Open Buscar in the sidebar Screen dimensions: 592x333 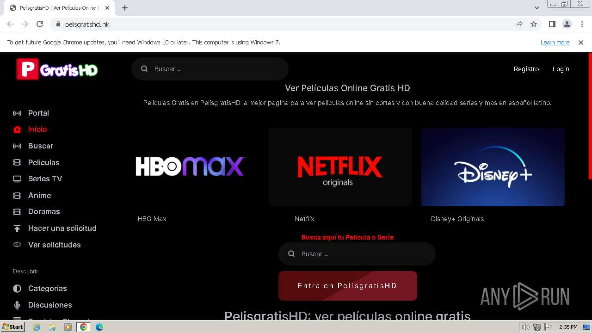pos(41,146)
